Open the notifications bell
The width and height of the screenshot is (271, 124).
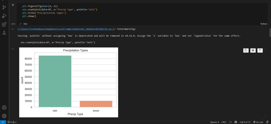pos(267,122)
